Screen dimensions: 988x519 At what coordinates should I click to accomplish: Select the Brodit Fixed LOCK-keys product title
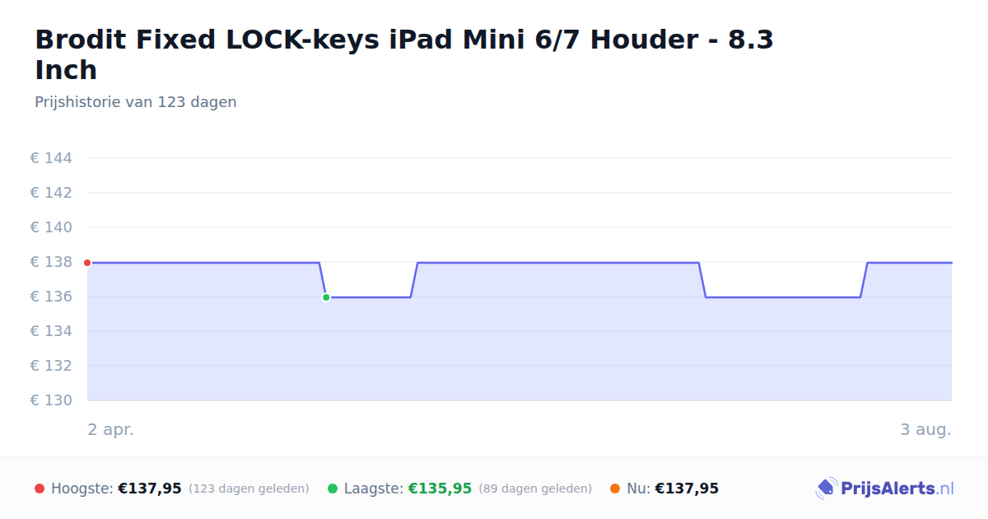click(x=404, y=54)
